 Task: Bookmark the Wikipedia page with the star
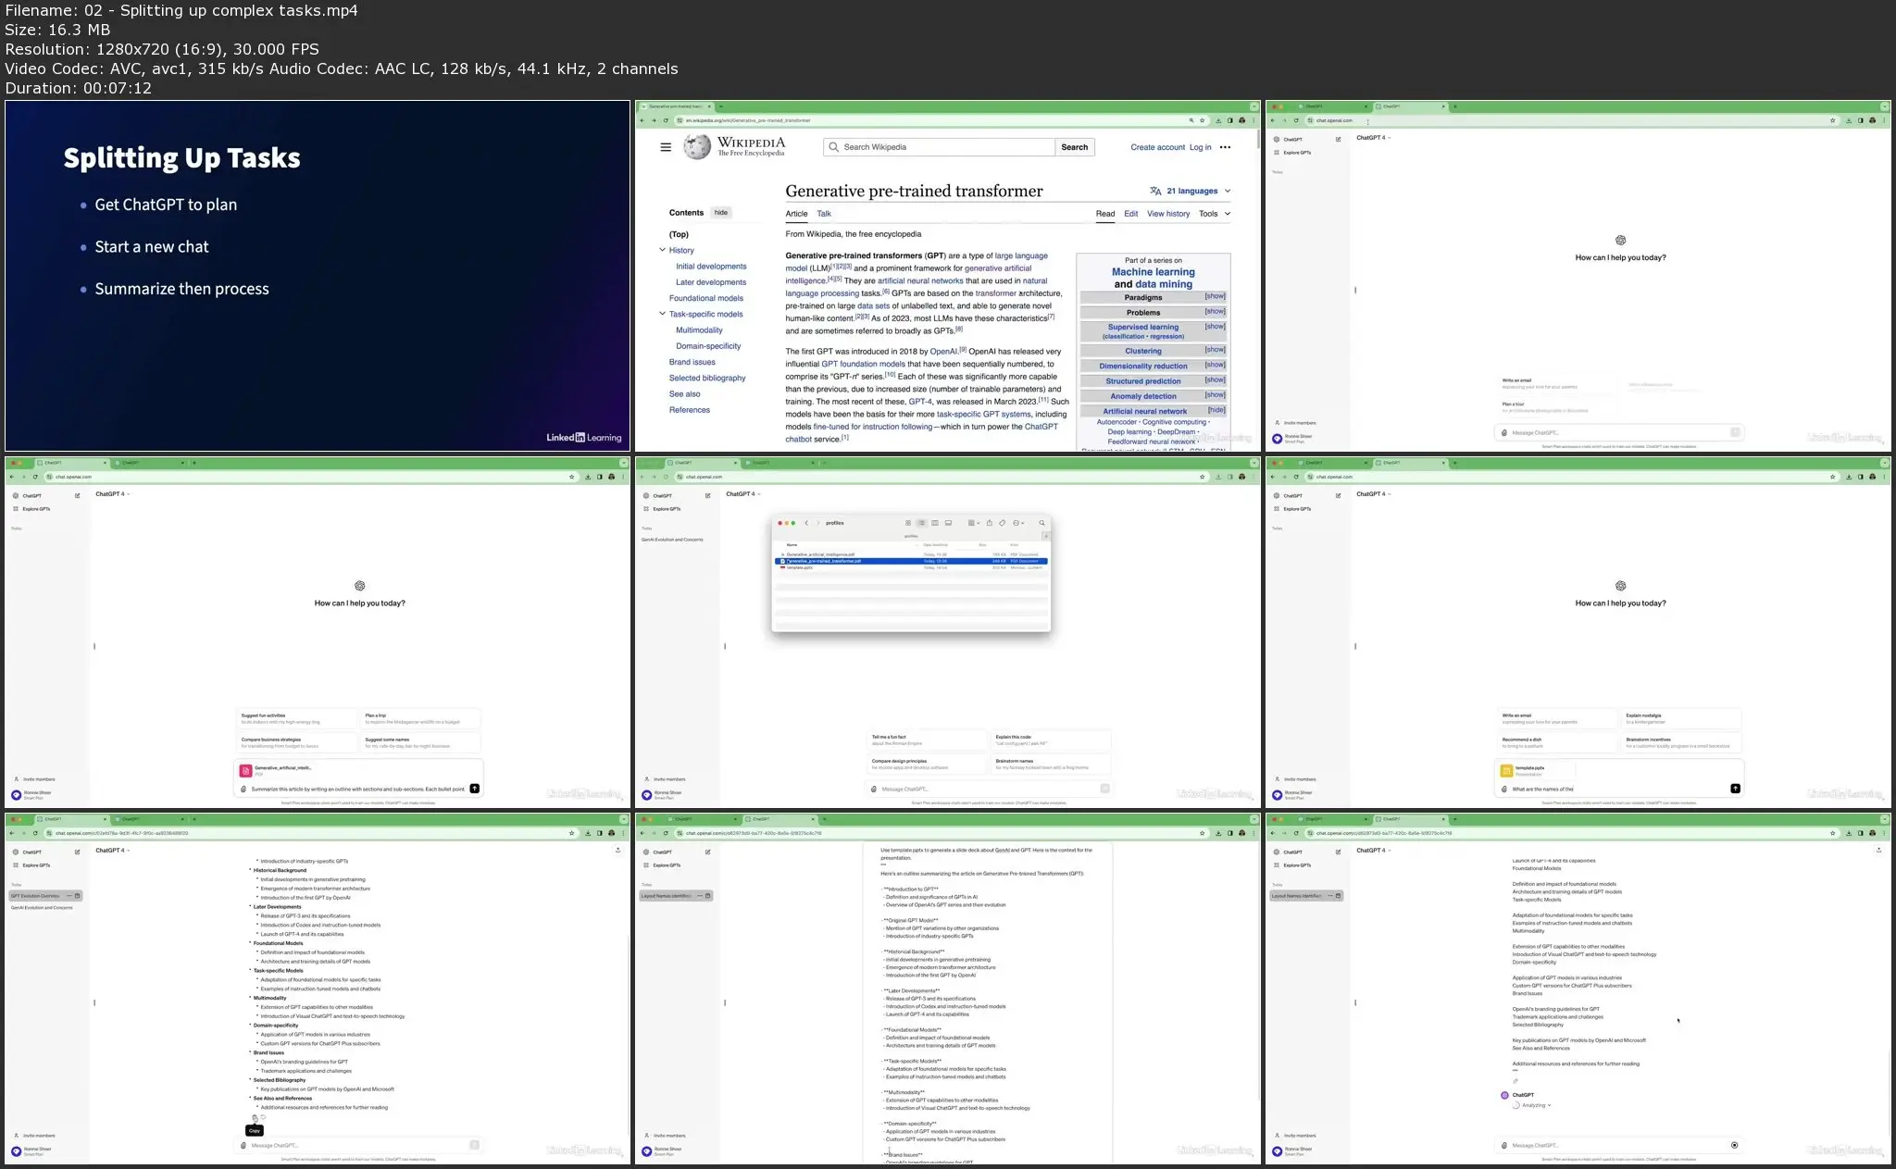(1203, 120)
